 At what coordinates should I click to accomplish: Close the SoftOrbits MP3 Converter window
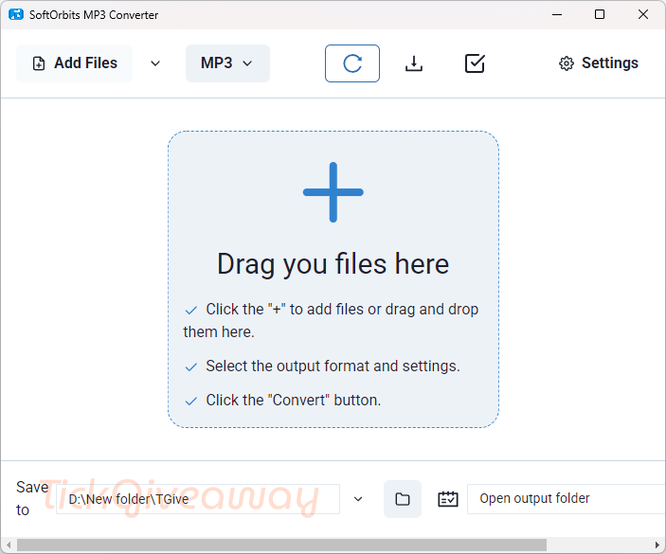pos(643,14)
